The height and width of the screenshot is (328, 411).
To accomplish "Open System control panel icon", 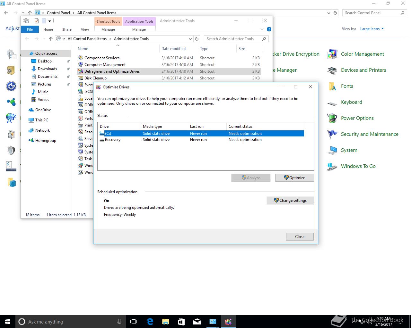I will [332, 150].
